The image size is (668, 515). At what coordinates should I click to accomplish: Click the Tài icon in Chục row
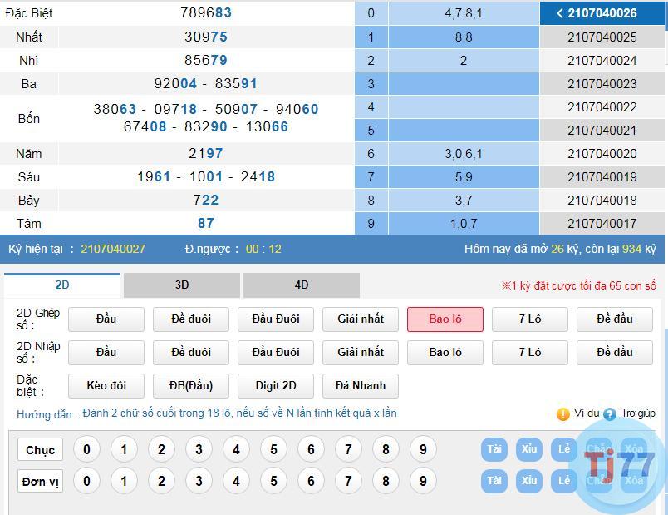pos(494,449)
